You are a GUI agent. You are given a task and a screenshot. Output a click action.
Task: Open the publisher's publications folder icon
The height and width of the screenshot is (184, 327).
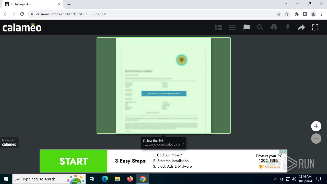click(x=246, y=27)
